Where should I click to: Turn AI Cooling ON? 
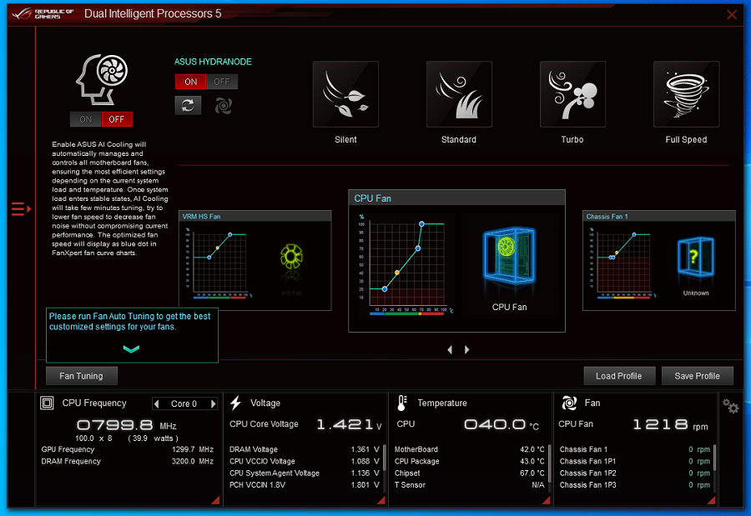click(86, 119)
